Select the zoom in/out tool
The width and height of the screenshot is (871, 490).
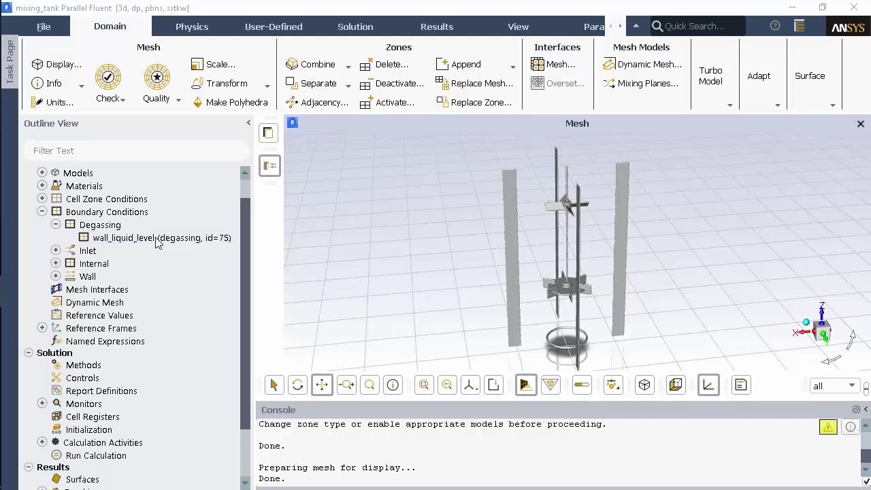click(346, 385)
